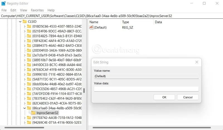Expand the {018D5C66-4533 key
223x130 pixels.
coord(25,26)
